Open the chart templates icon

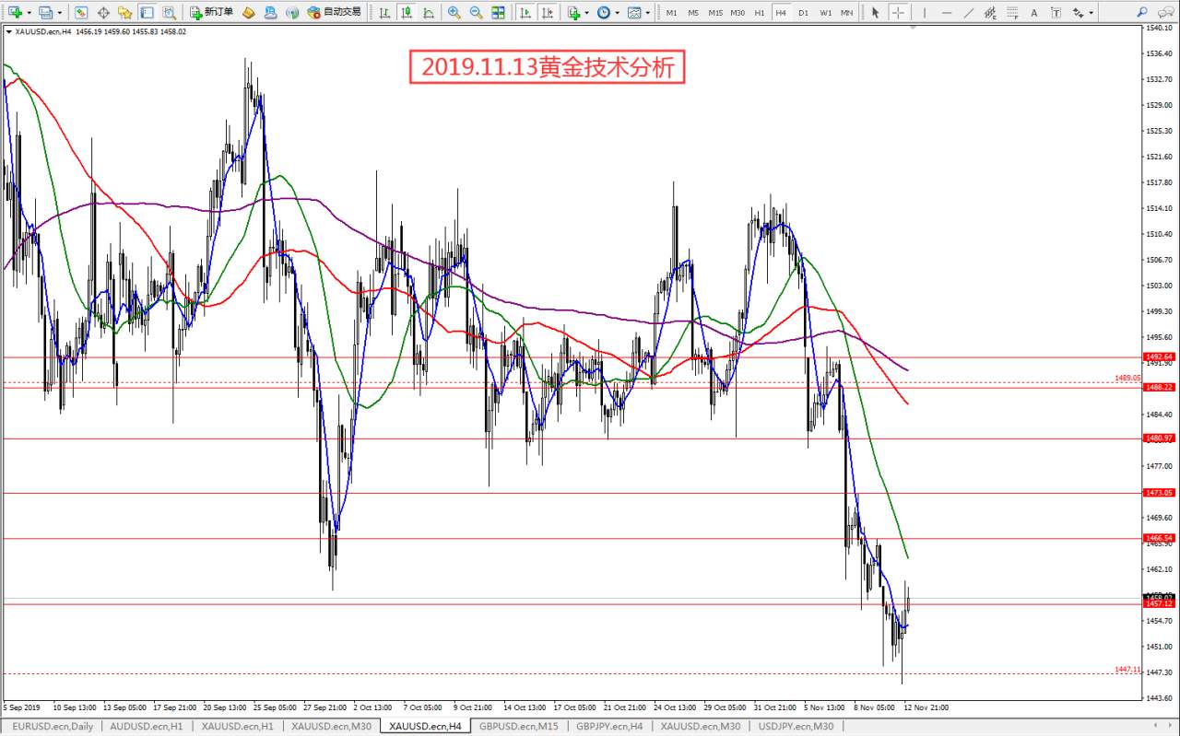[633, 12]
